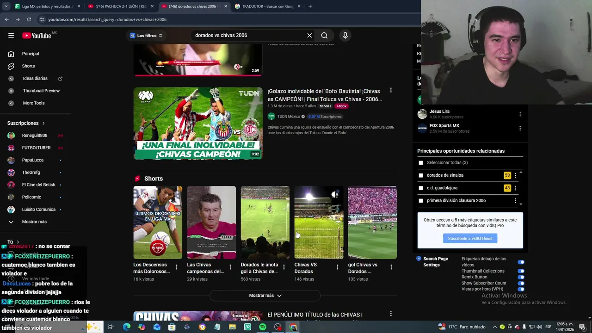
Task: Open Ideas diarias in the sidebar
Action: point(35,79)
